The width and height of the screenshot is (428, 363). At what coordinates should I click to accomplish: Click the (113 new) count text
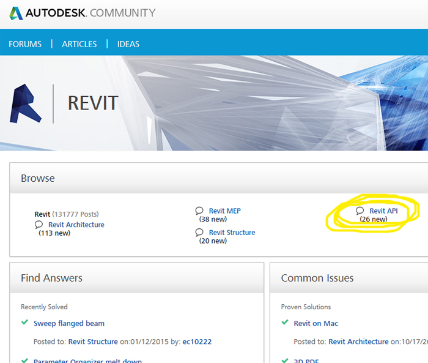click(54, 233)
